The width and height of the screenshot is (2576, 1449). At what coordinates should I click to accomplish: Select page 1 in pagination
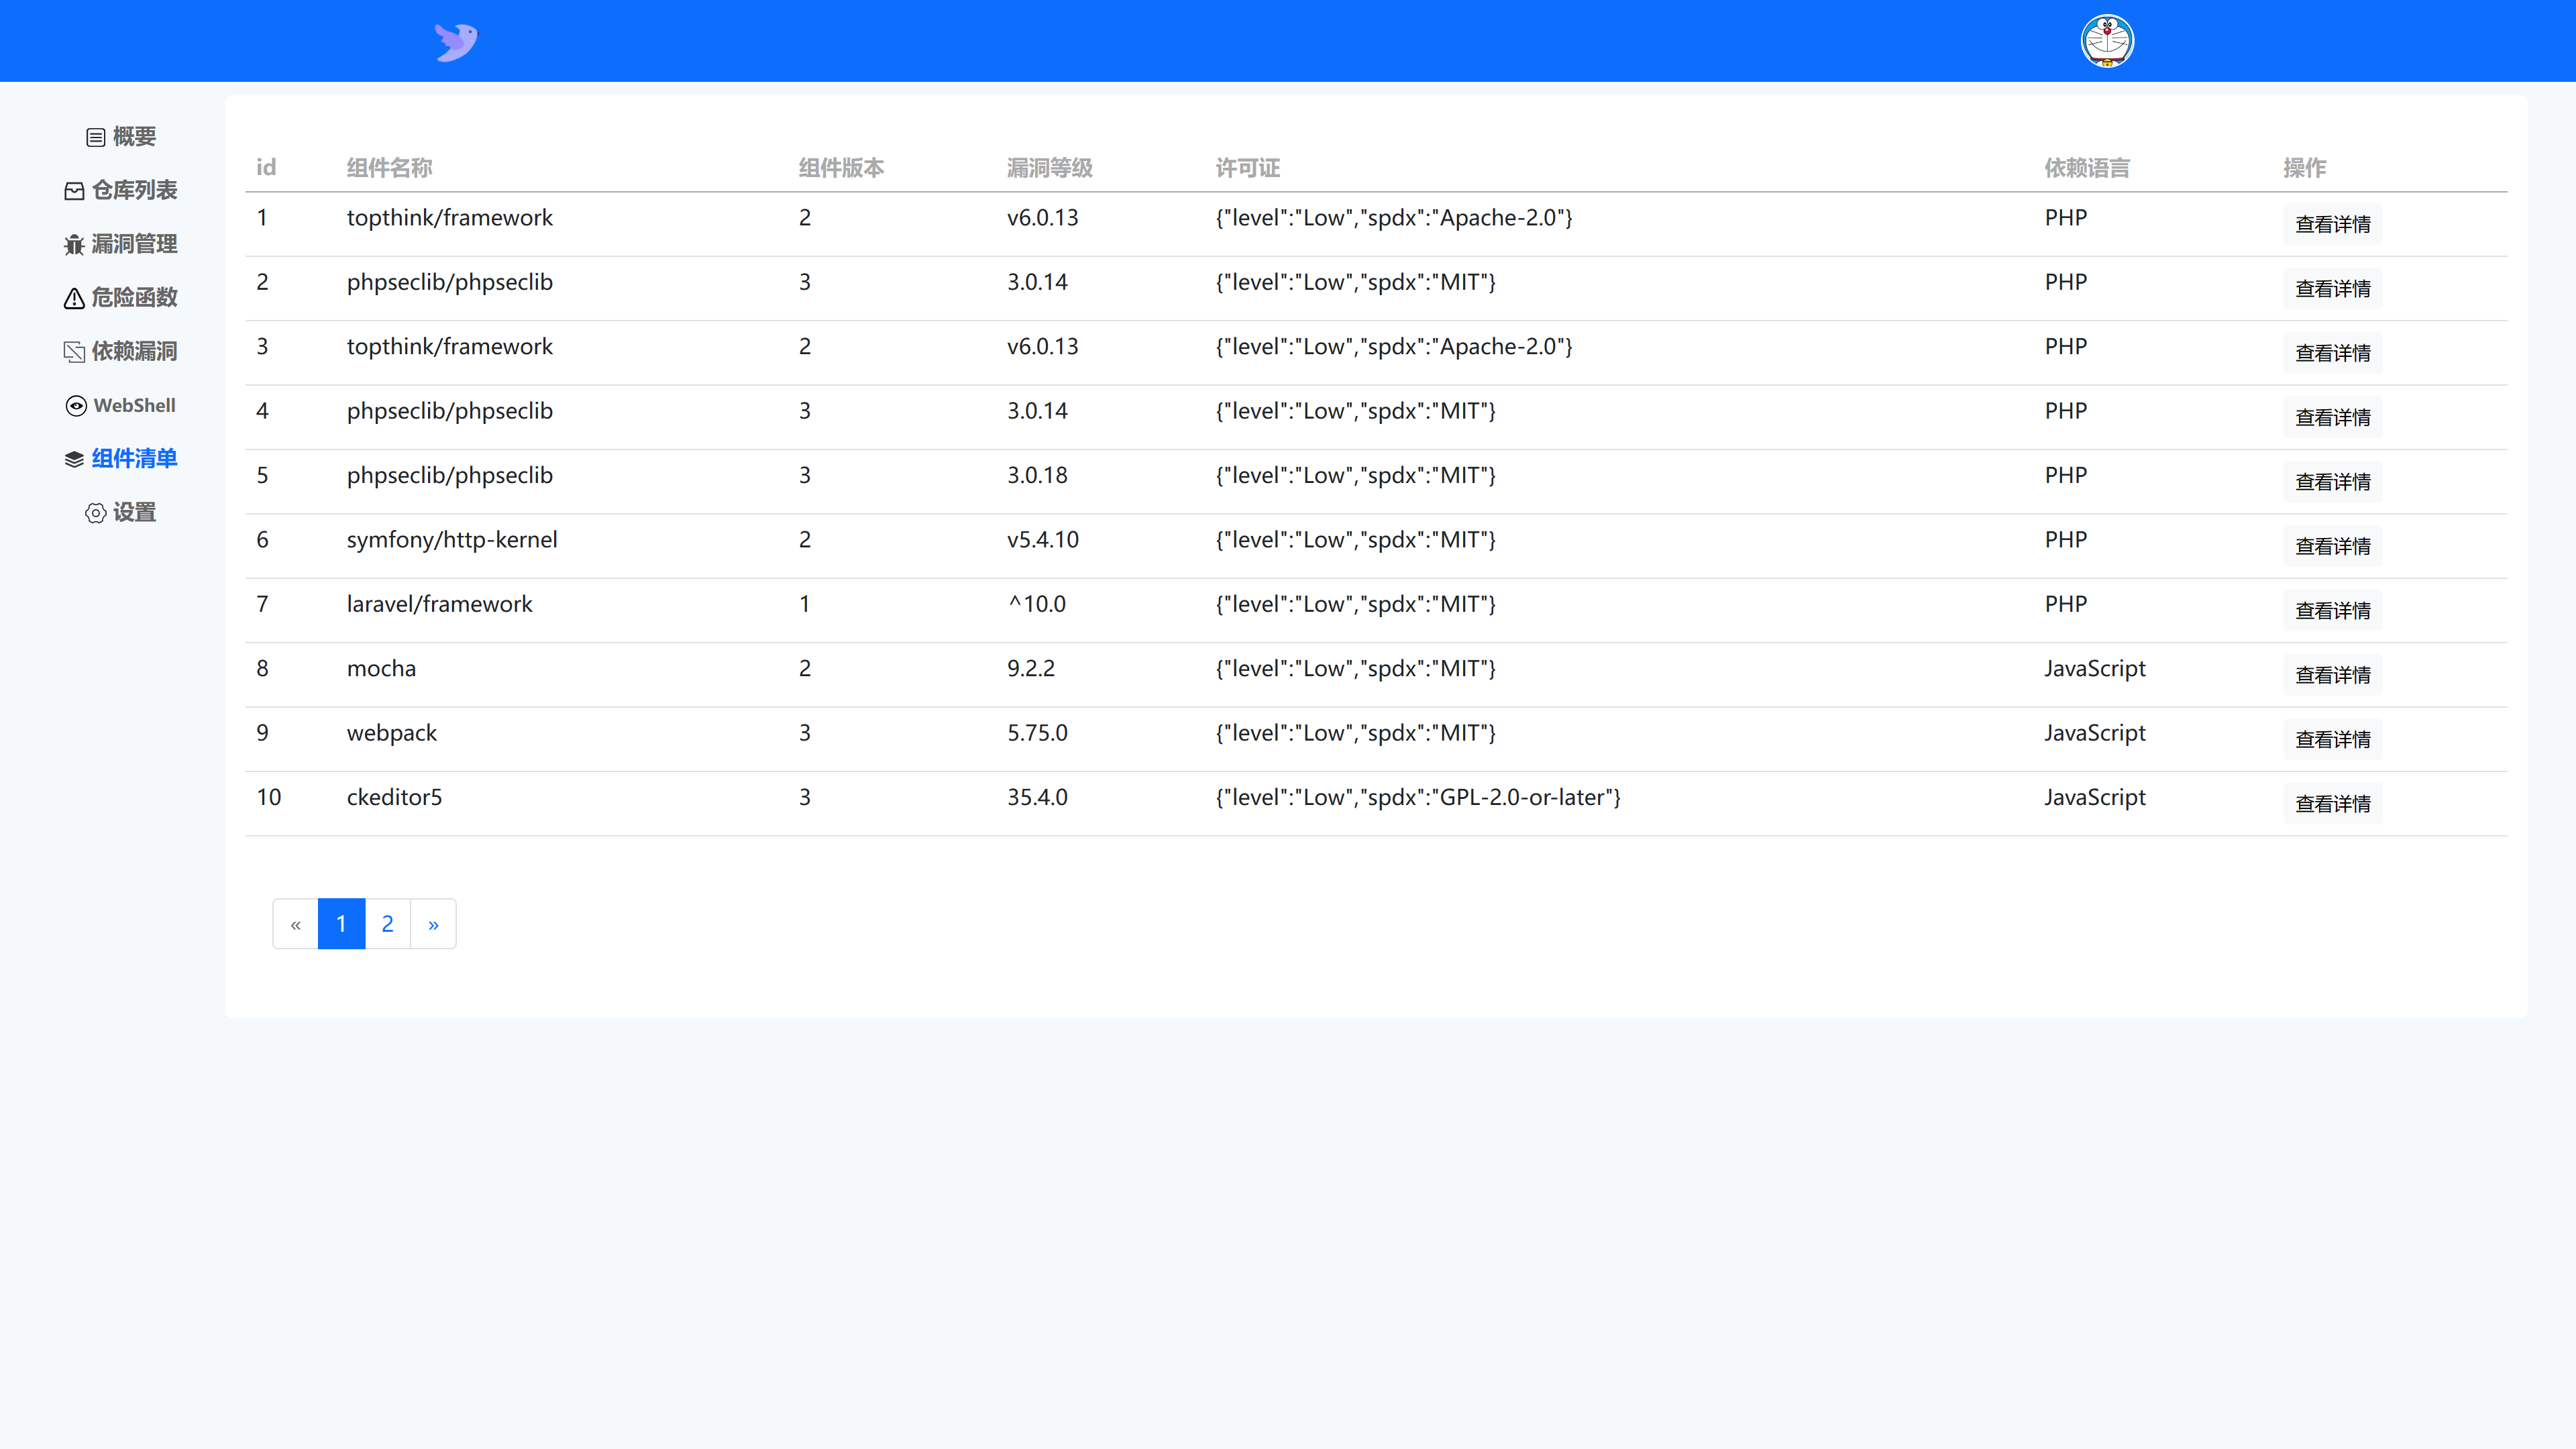click(341, 924)
